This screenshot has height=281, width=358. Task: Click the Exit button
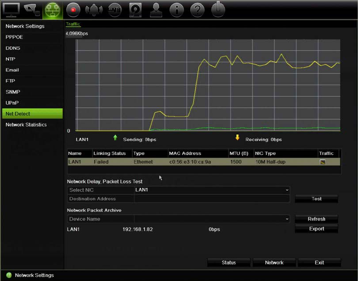coord(319,262)
